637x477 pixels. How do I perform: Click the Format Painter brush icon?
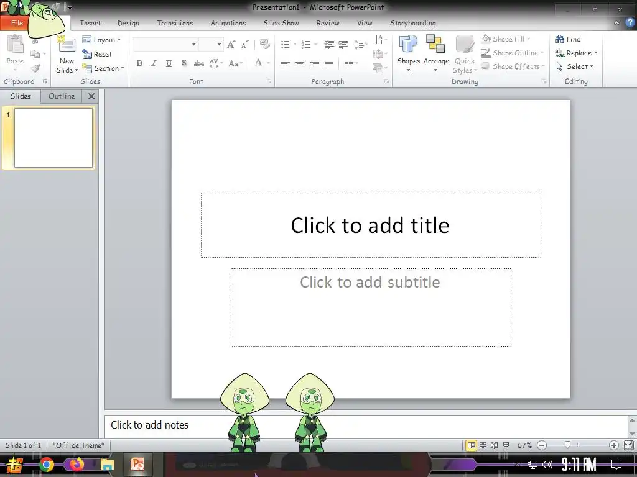coord(35,68)
